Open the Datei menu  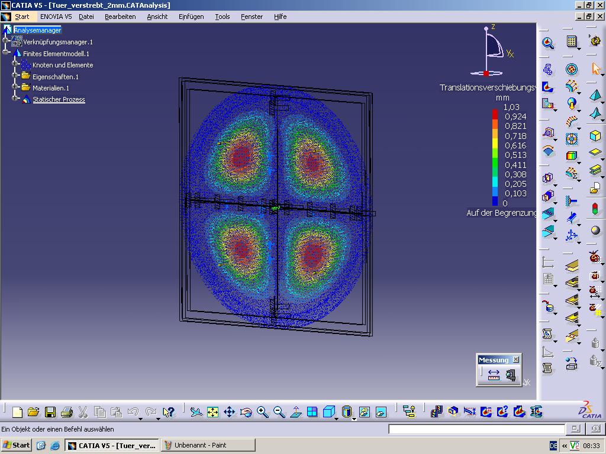click(x=86, y=17)
